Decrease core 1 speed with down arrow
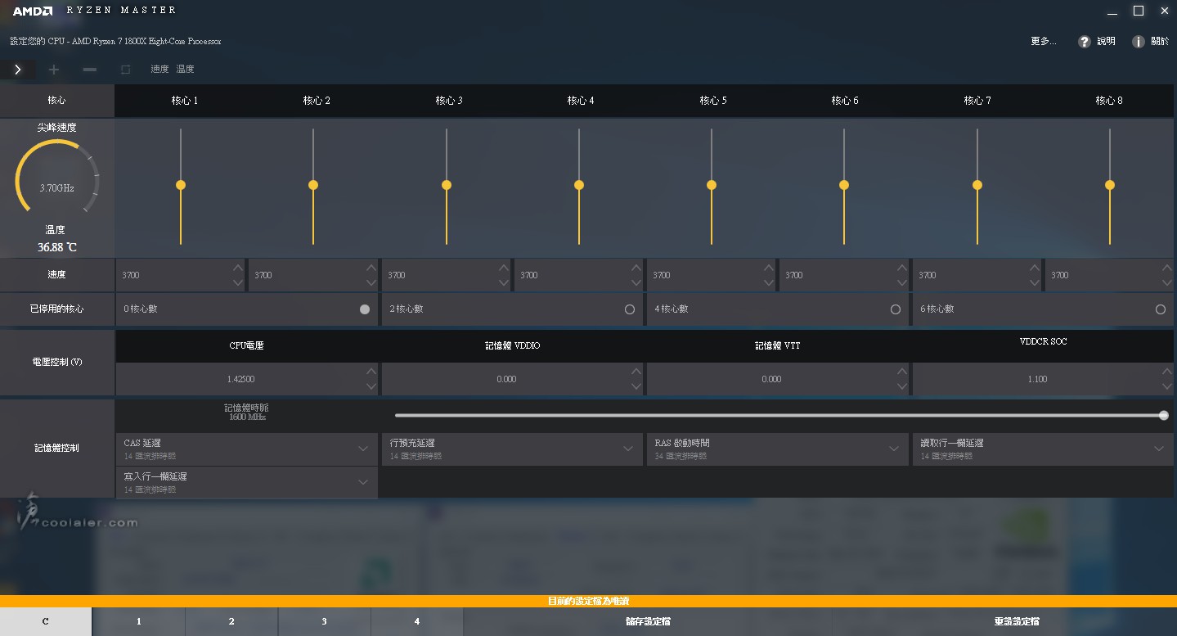This screenshot has height=636, width=1177. (x=238, y=283)
